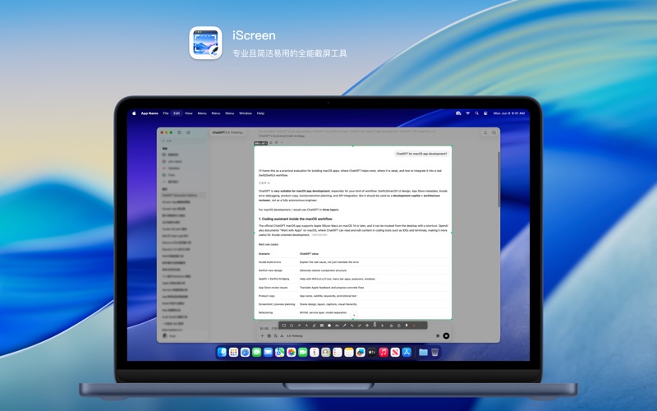Open the App Name menu

click(149, 113)
